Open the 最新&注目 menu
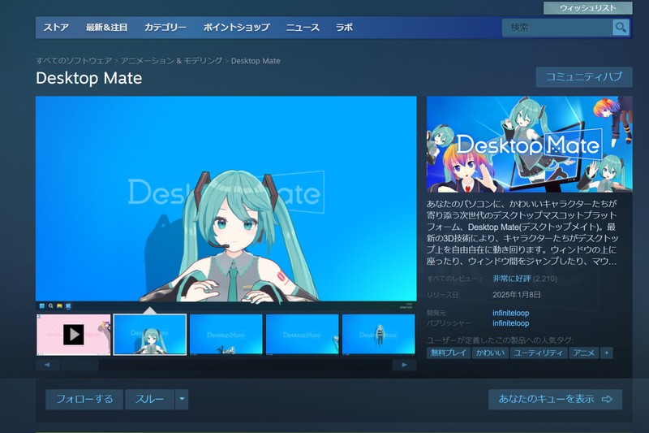Viewport: 649px width, 433px height. click(x=107, y=28)
